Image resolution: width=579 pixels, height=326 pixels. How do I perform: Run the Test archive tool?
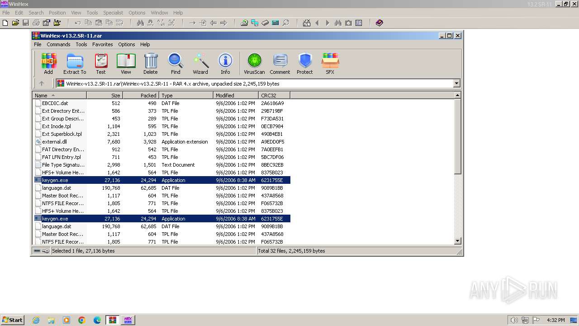(101, 63)
